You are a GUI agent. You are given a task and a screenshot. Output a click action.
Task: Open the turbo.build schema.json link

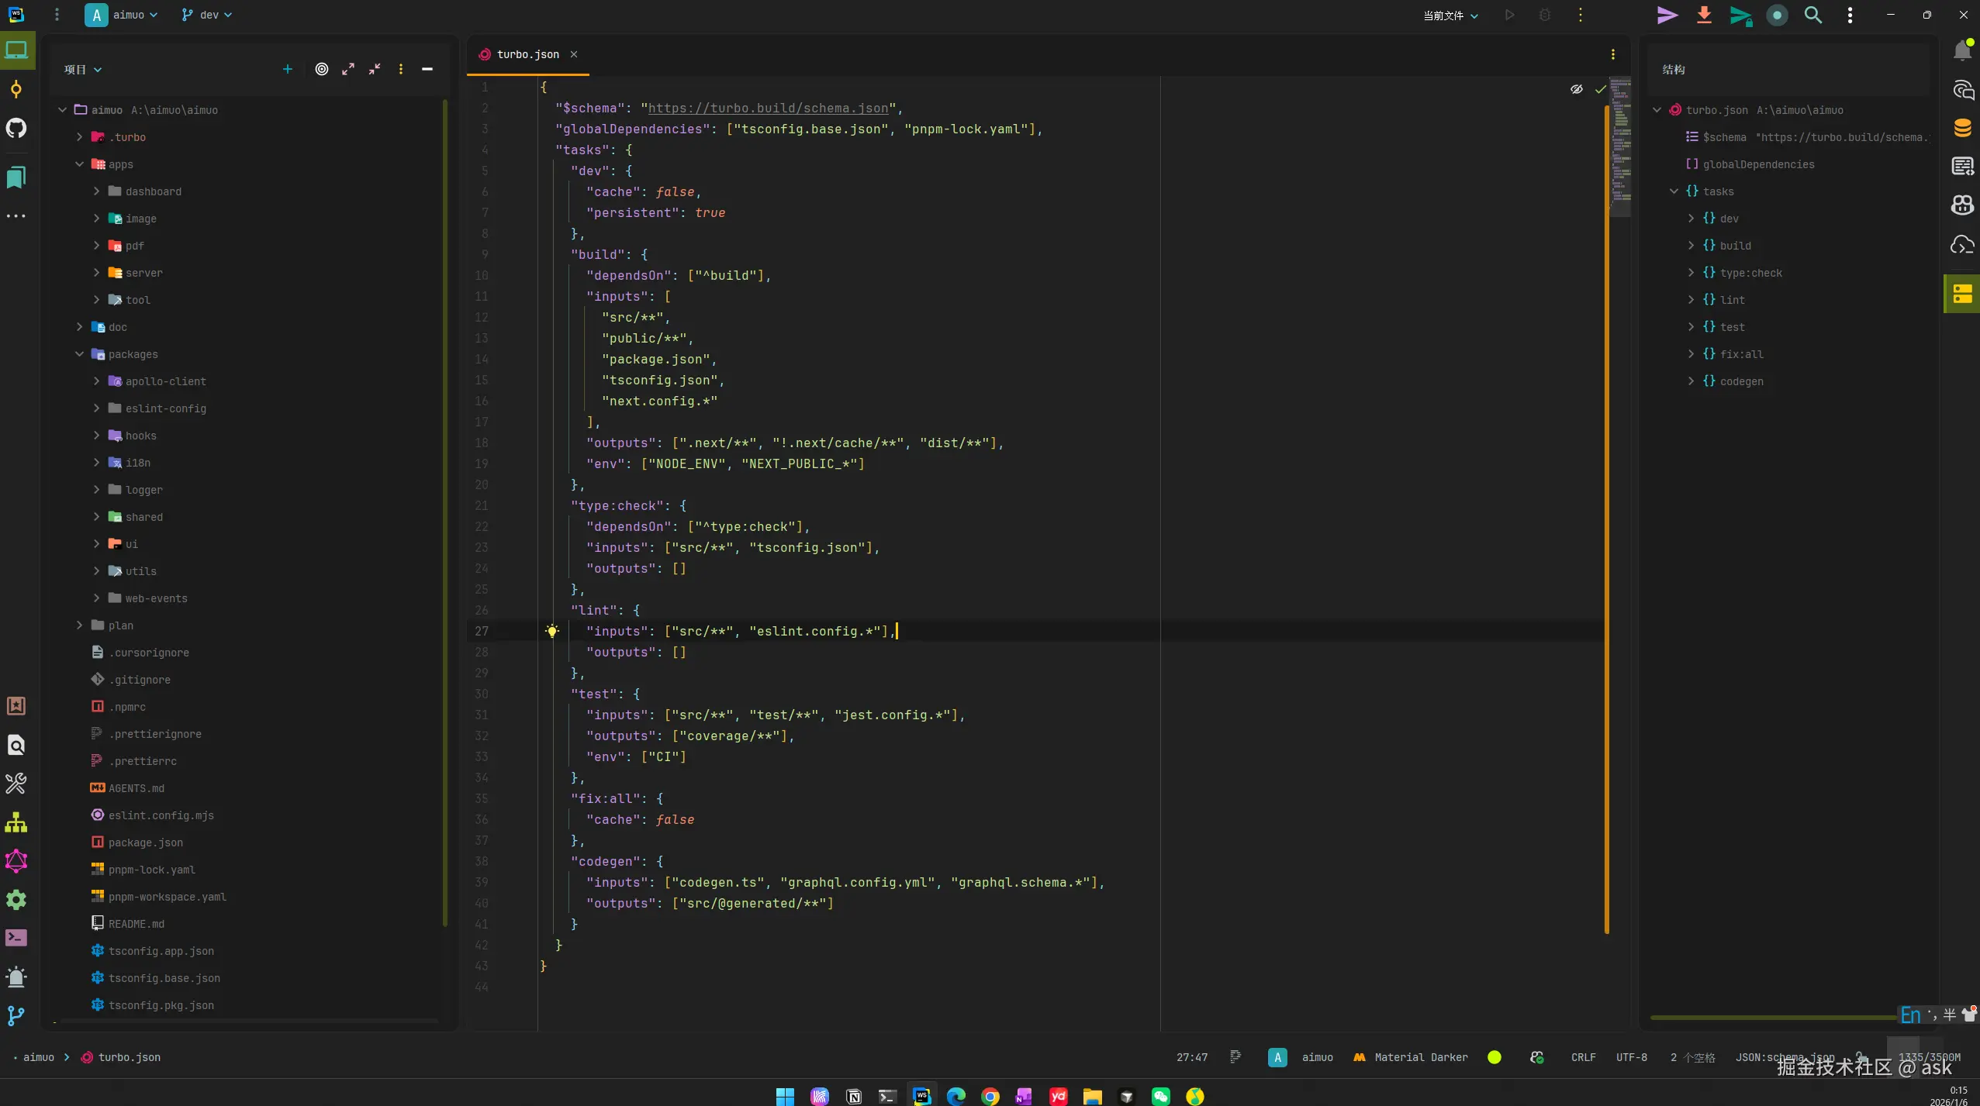[x=768, y=109]
